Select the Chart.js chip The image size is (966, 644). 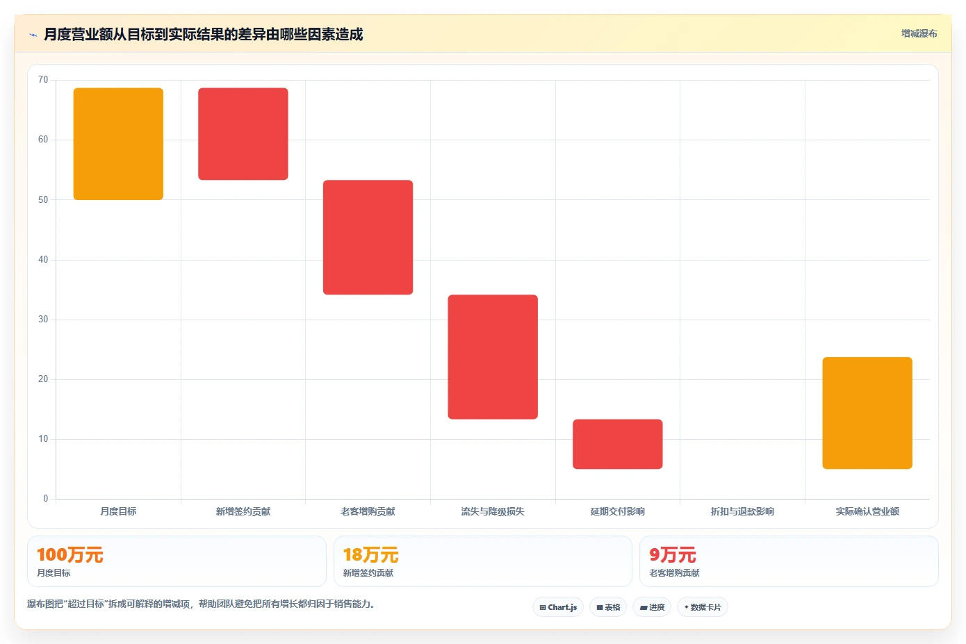pyautogui.click(x=558, y=607)
